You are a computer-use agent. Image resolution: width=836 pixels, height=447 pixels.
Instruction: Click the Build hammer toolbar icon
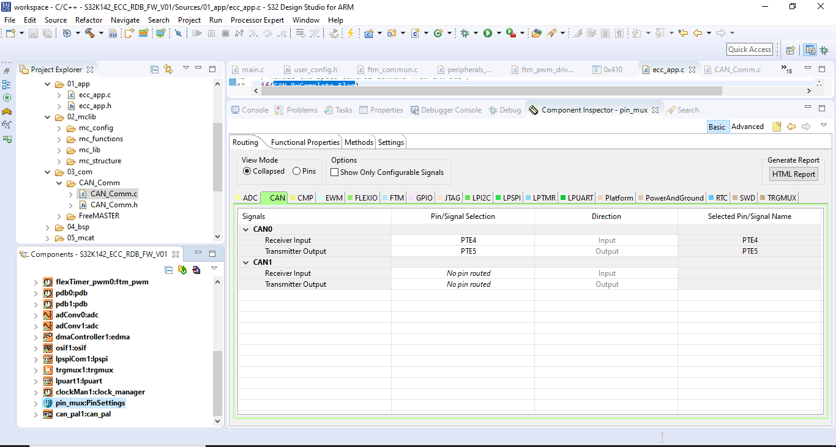click(x=89, y=33)
